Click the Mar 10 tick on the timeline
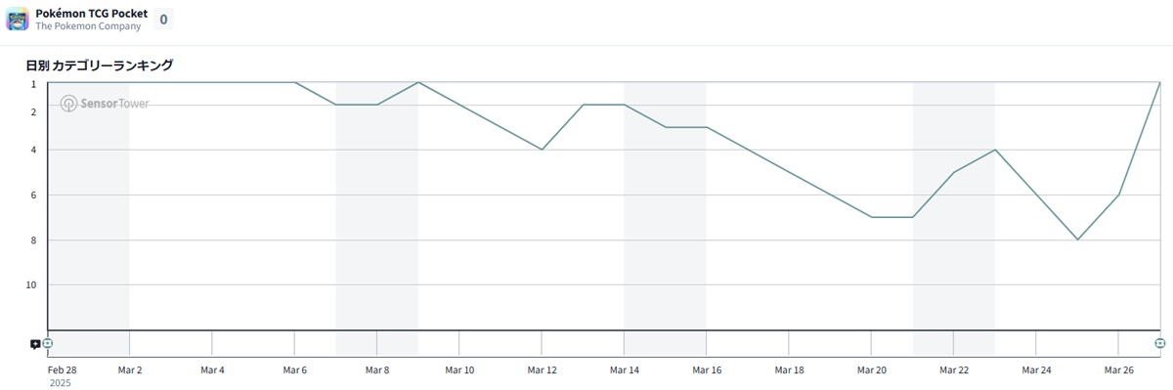This screenshot has width=1173, height=390. 459,370
